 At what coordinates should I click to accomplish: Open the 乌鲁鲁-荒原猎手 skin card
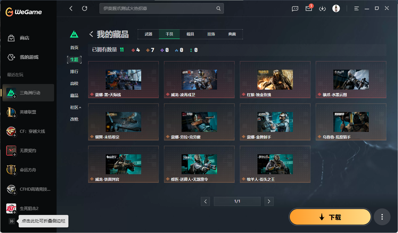(351, 122)
